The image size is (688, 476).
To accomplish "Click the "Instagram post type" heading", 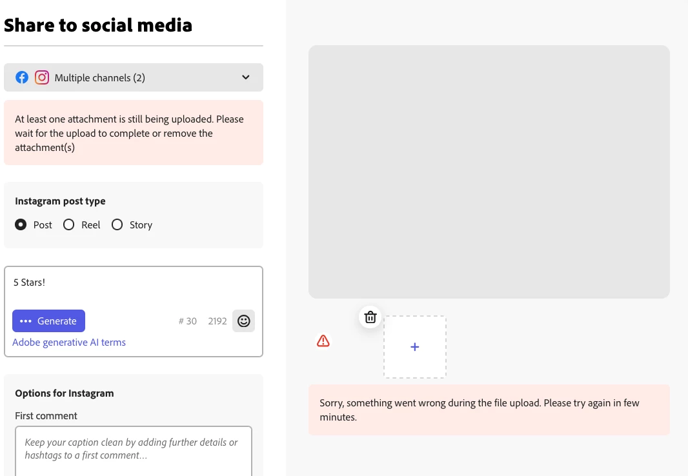I will pyautogui.click(x=60, y=201).
